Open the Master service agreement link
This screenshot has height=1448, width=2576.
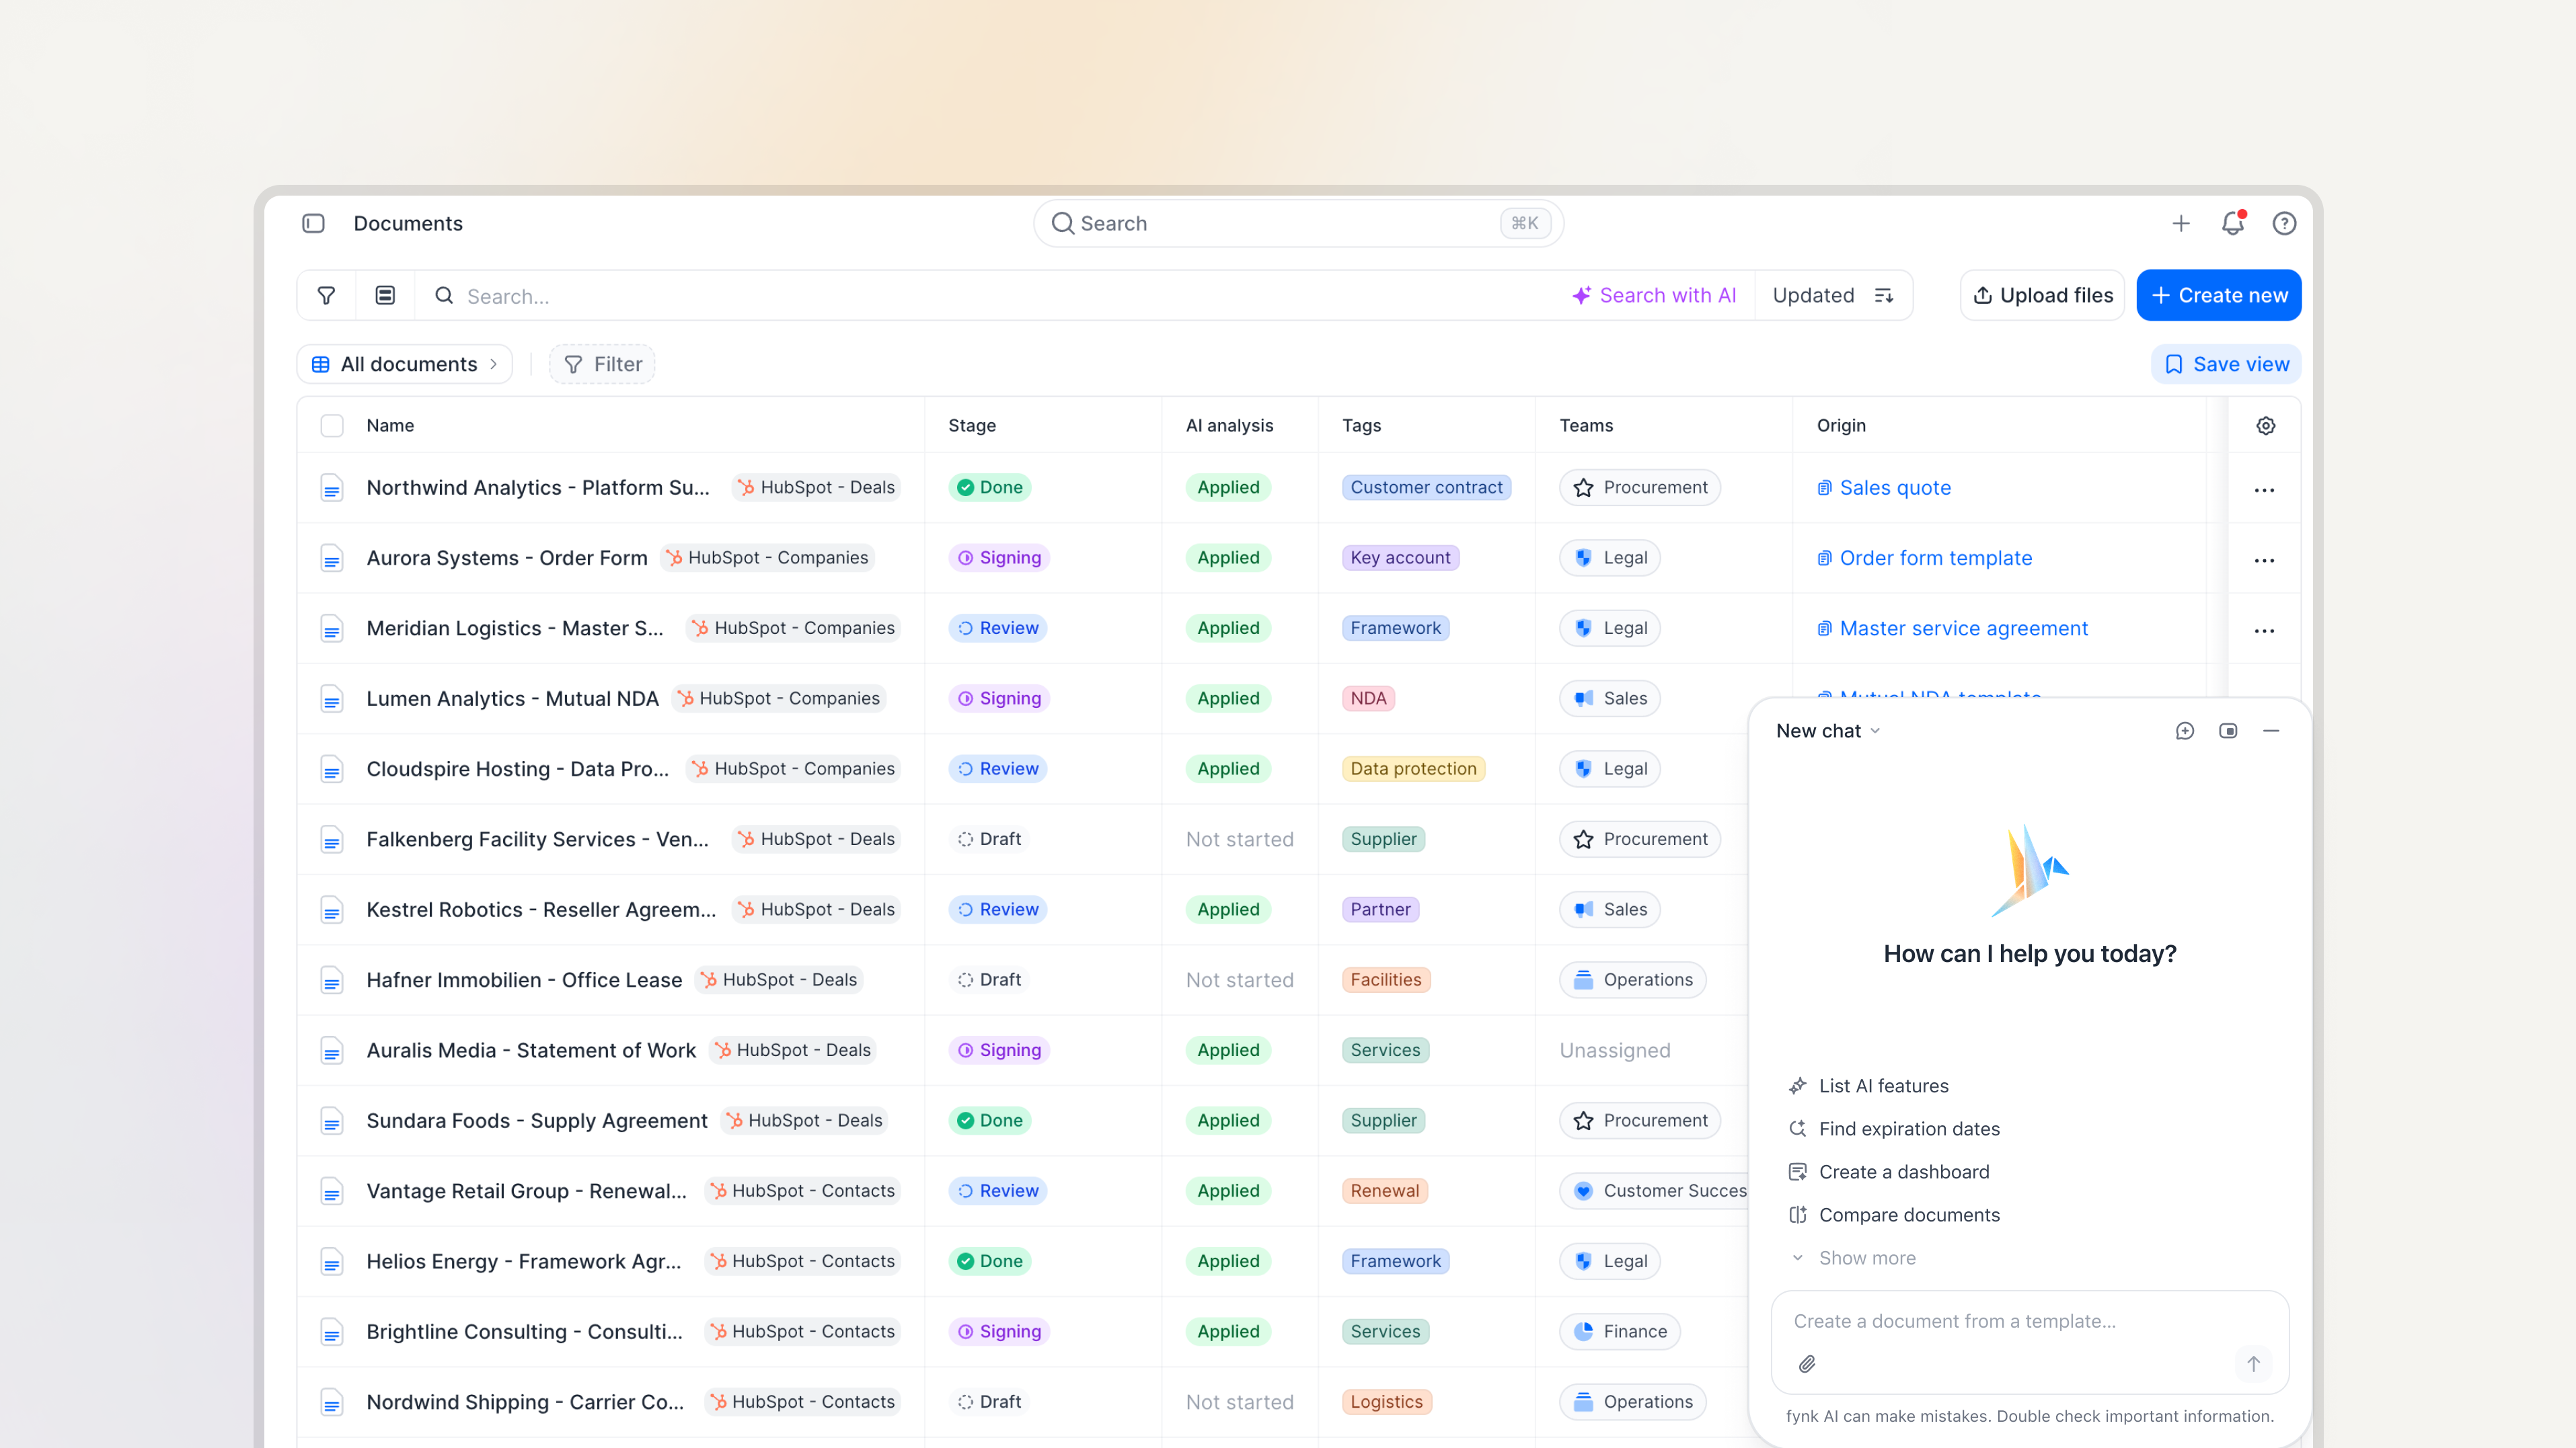1953,629
